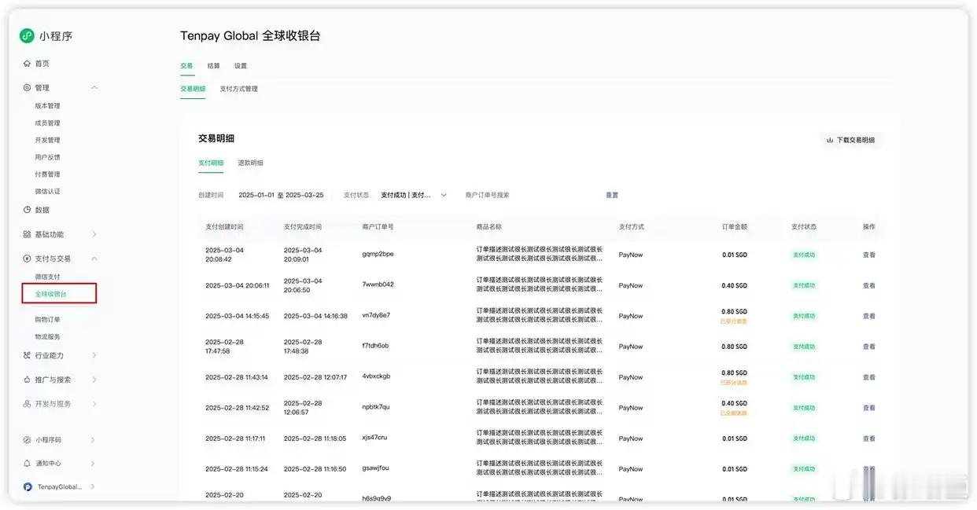Viewport: 977px width, 510px height.
Task: Click the 0.40 SGD amount for order 7wwnb042
Action: coord(734,285)
